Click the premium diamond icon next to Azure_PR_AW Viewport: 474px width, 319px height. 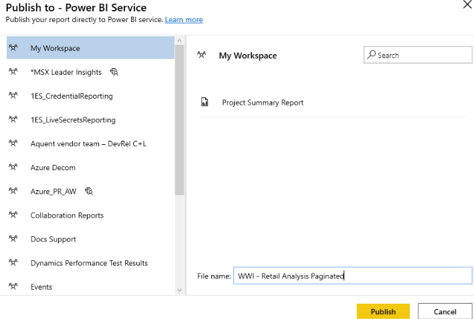click(x=88, y=192)
